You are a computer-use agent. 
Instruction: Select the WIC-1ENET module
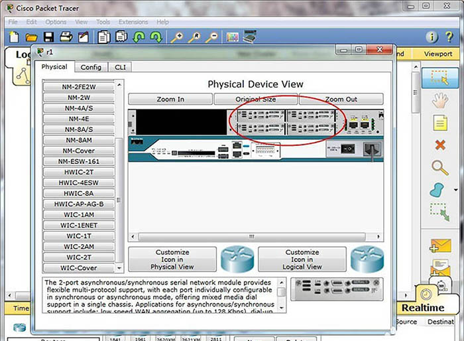click(79, 226)
